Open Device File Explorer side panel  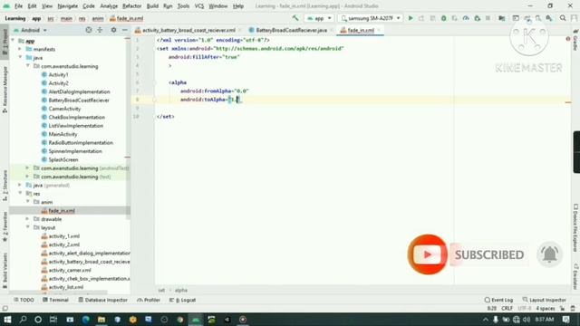pos(575,228)
